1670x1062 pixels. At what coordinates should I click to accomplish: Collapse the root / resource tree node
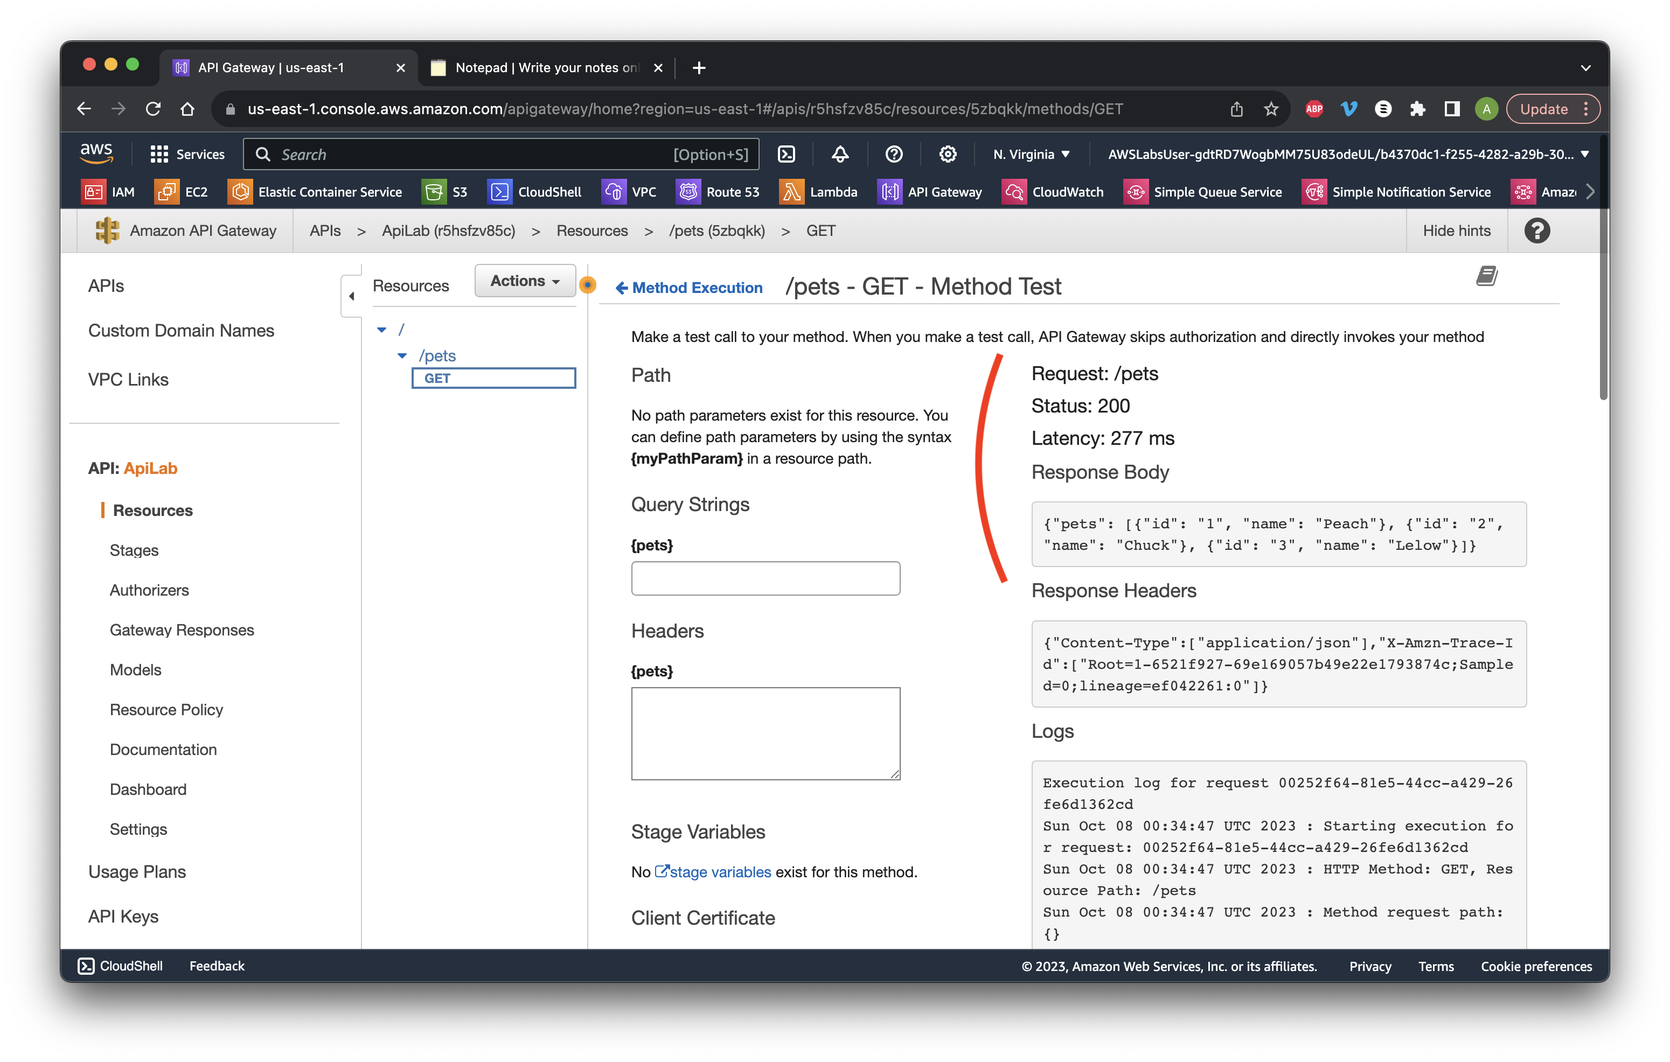click(x=381, y=330)
